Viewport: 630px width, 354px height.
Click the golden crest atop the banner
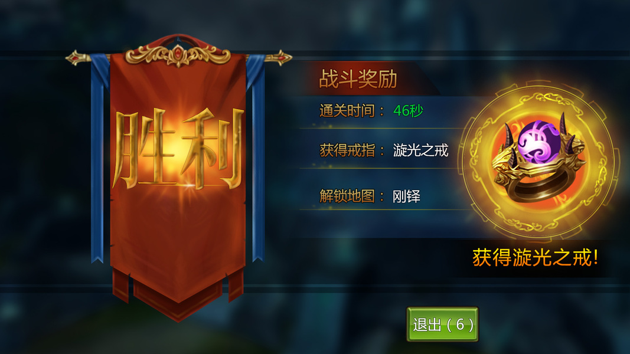tap(178, 55)
